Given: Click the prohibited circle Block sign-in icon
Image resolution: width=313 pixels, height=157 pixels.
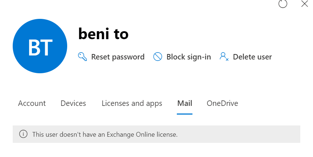Looking at the screenshot, I should pos(158,57).
